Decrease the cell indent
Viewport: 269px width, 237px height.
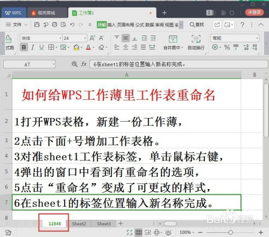tap(144, 38)
